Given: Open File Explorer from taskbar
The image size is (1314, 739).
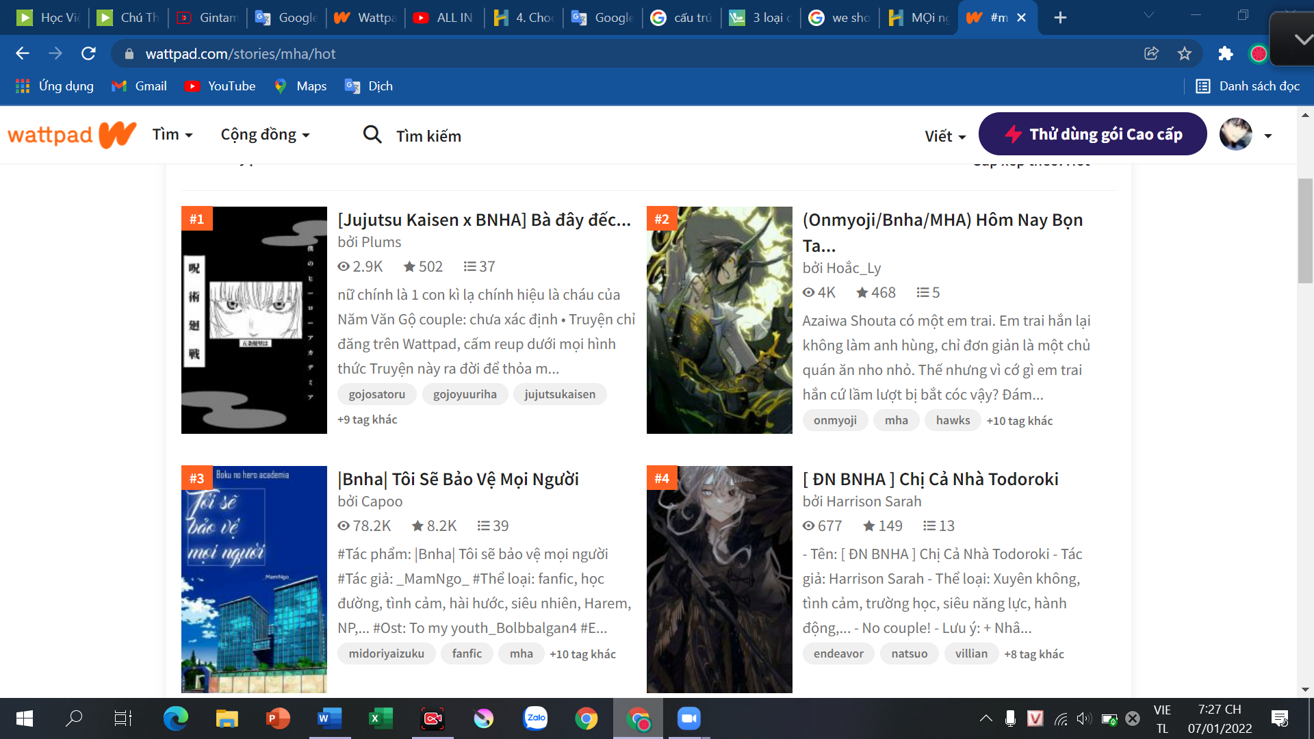Looking at the screenshot, I should 227,718.
